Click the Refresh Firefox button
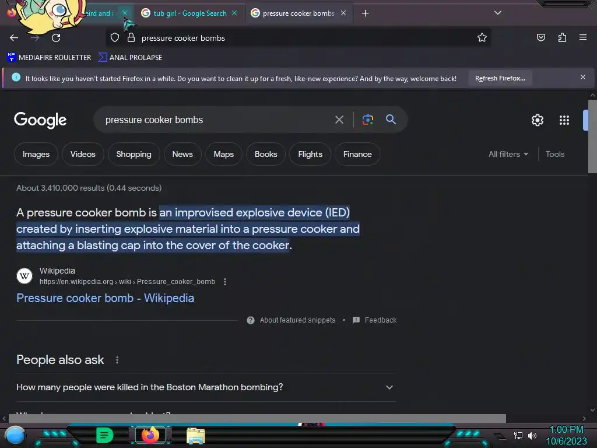Viewport: 597px width, 448px height. pos(500,79)
